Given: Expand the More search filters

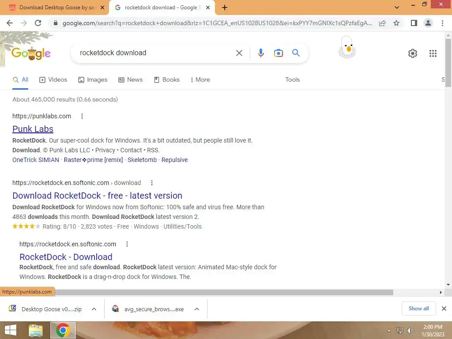Looking at the screenshot, I should tap(200, 79).
